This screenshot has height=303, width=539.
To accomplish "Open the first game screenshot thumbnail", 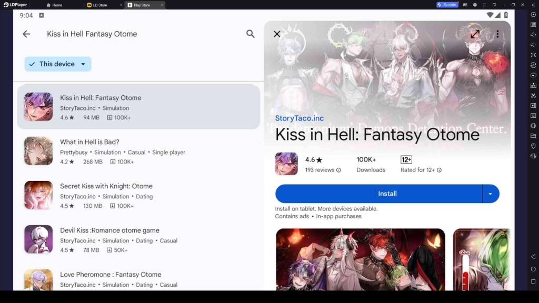I will [360, 259].
